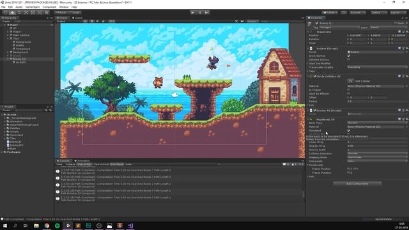Screen dimensions: 409x230
Task: Select the Rotate tool in toolbar
Action: 19,13
